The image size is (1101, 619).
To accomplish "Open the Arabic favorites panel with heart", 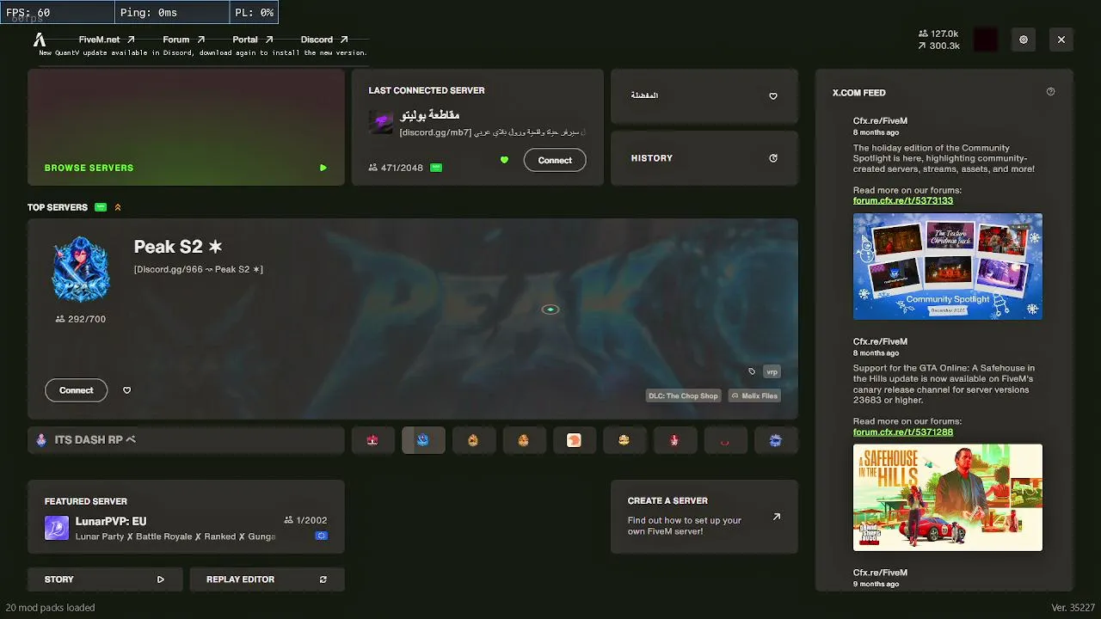I will [704, 96].
